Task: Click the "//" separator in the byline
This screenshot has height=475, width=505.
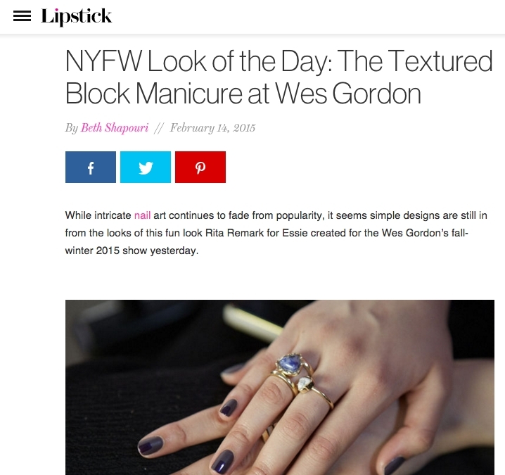Action: tap(159, 128)
